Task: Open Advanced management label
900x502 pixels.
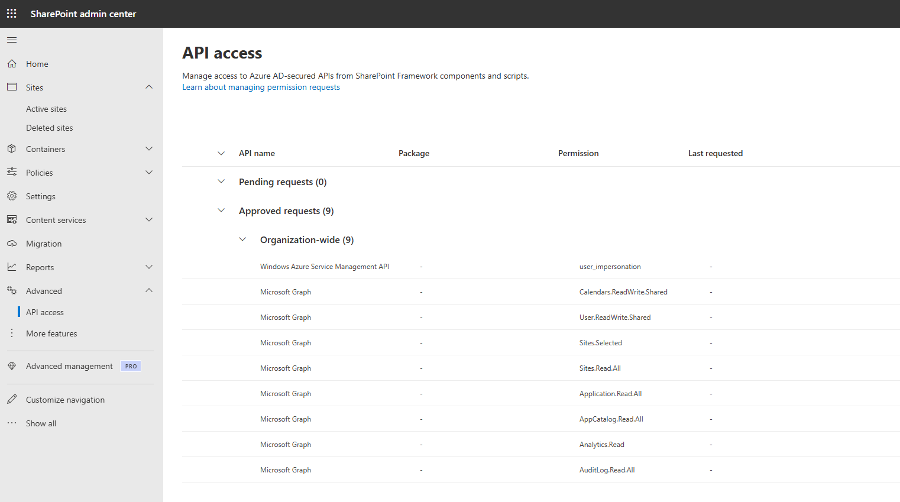Action: tap(69, 366)
